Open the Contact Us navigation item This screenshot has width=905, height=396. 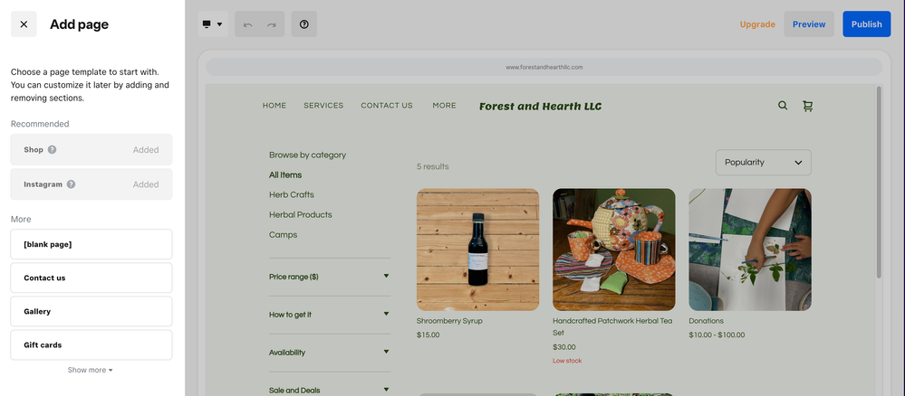(387, 106)
